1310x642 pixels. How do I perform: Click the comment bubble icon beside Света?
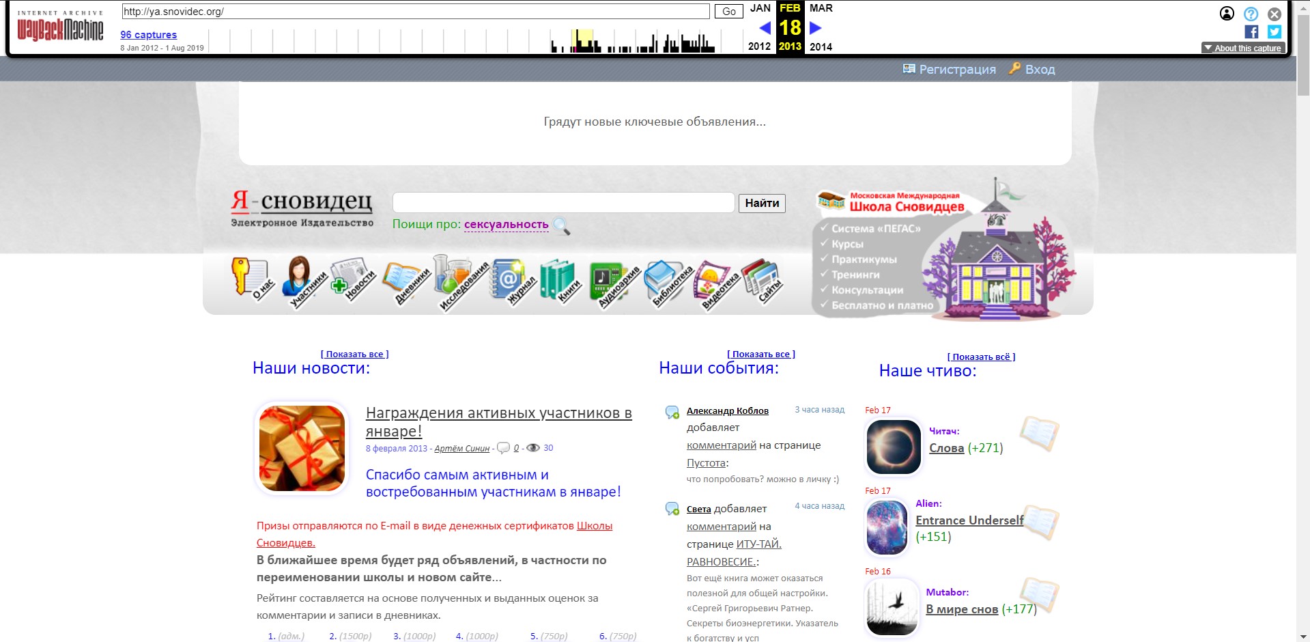[672, 509]
